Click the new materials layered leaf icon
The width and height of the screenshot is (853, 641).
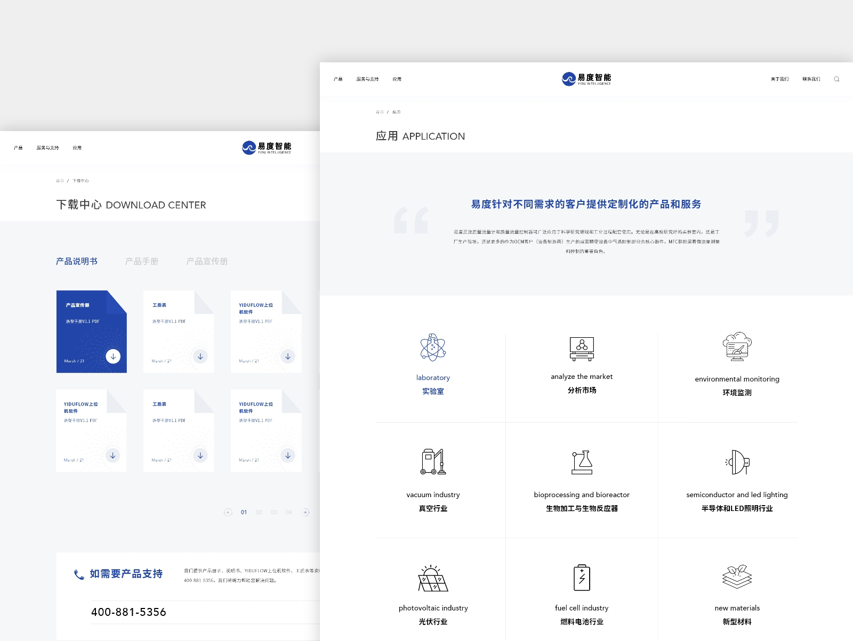737,577
